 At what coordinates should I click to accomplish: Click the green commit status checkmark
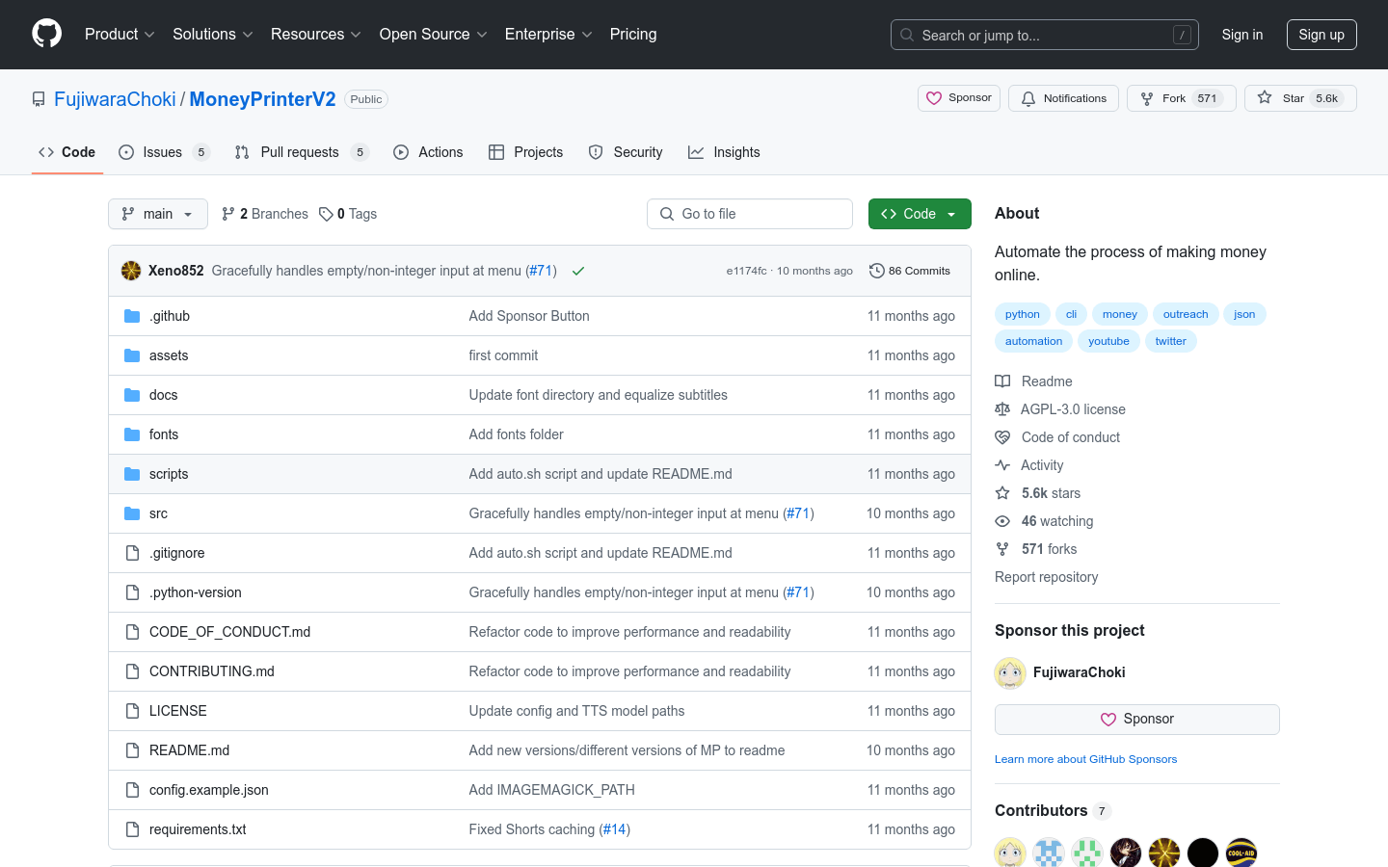pyautogui.click(x=578, y=271)
